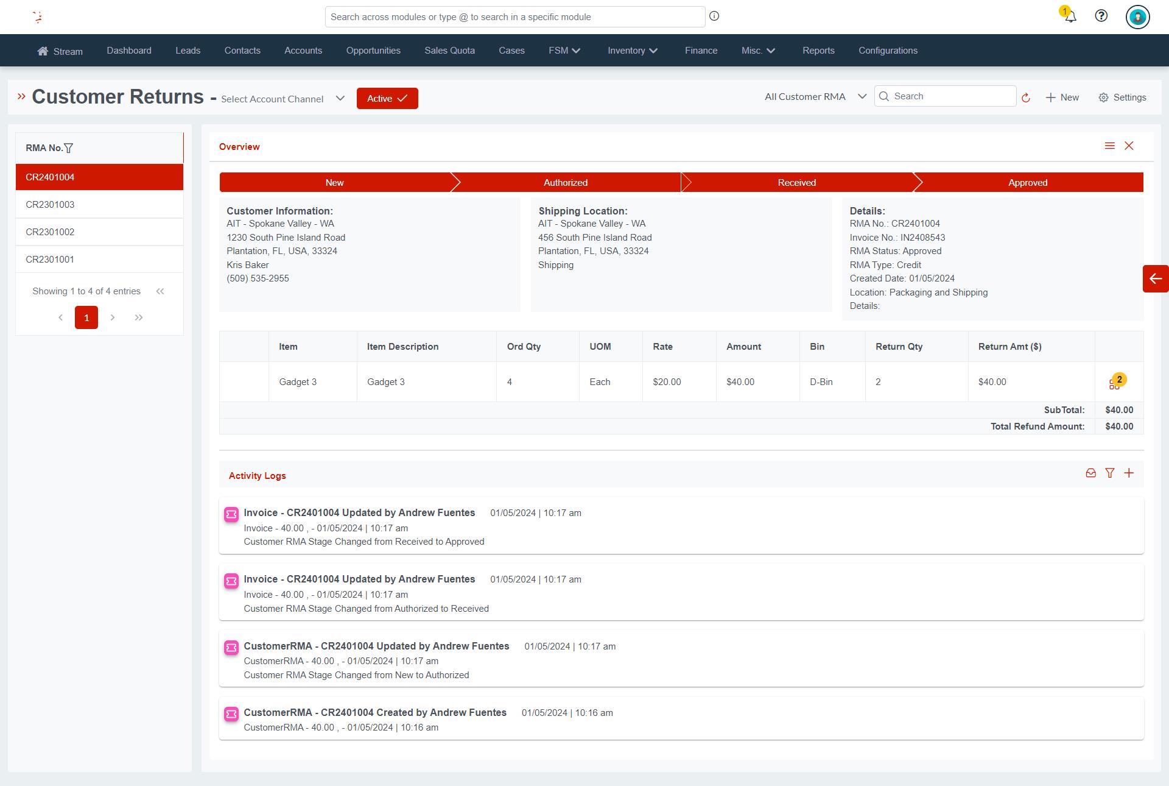This screenshot has width=1169, height=786.
Task: Open the notifications bell
Action: coord(1069,16)
